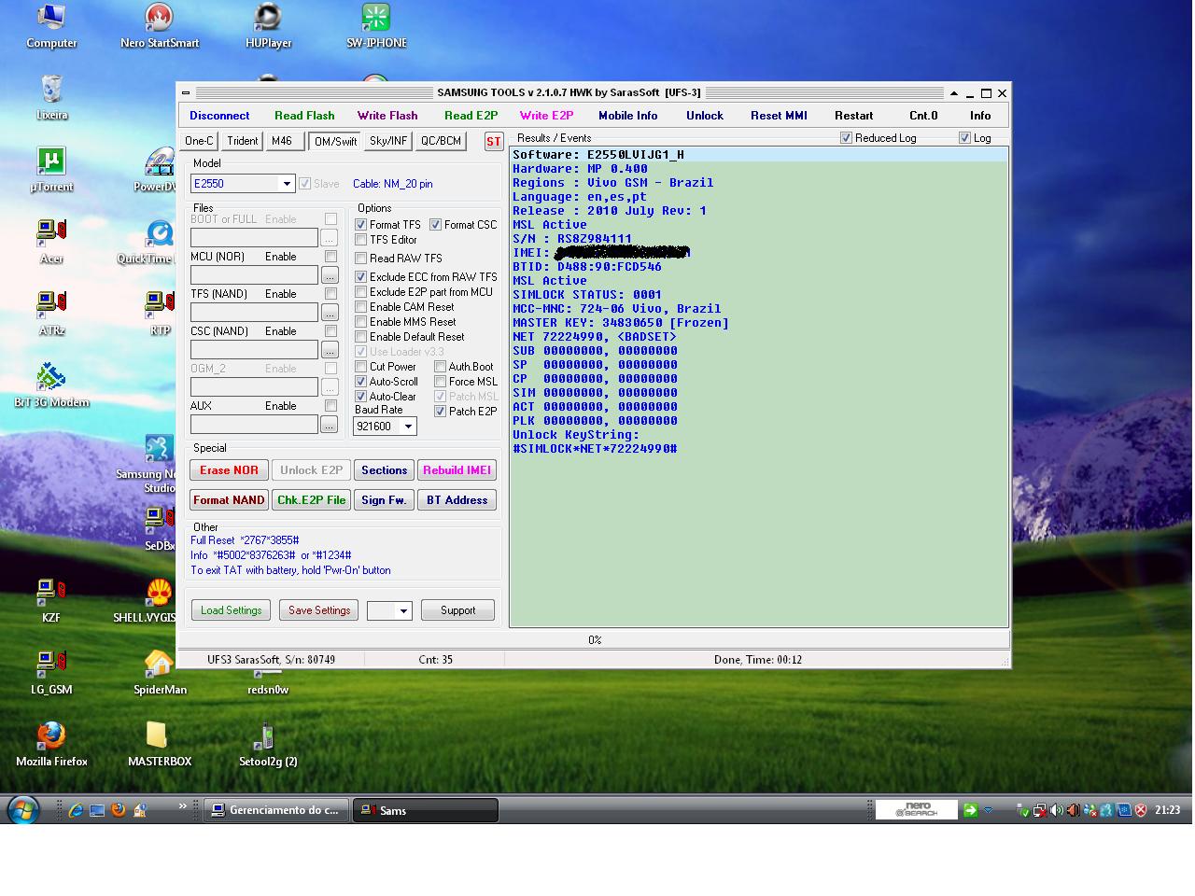This screenshot has width=1195, height=896.
Task: Click the Write E2P button
Action: (546, 116)
